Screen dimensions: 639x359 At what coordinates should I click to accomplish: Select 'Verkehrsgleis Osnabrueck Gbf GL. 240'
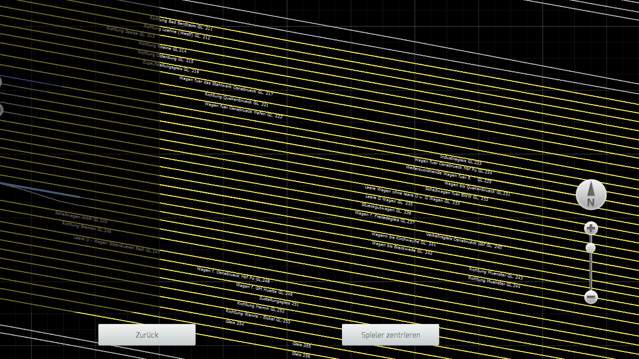click(464, 241)
